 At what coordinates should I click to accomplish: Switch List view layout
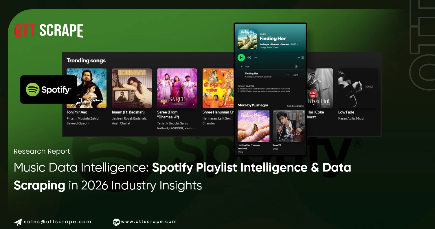pyautogui.click(x=300, y=57)
